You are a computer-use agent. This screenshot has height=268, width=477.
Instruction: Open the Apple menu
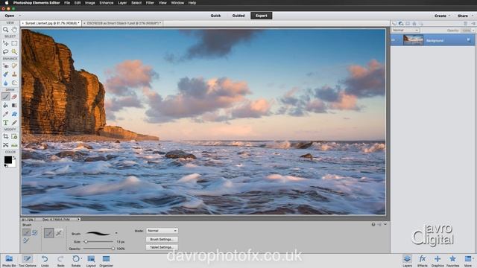(x=7, y=3)
